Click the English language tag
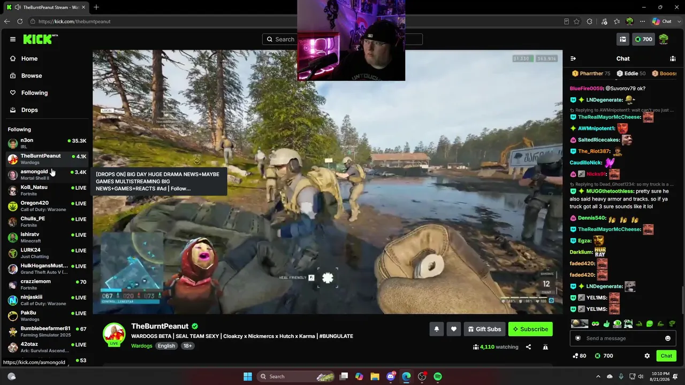Screen dimensions: 685x385 pyautogui.click(x=166, y=346)
